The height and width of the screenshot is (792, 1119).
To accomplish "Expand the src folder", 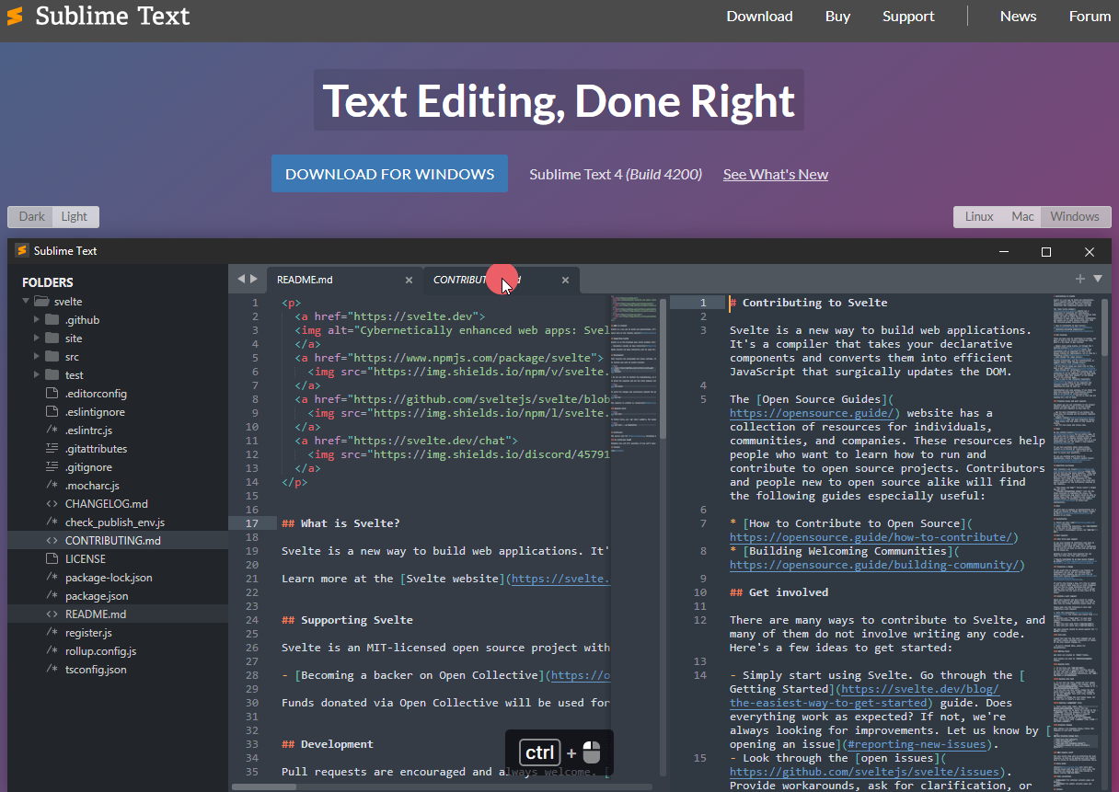I will [x=37, y=357].
